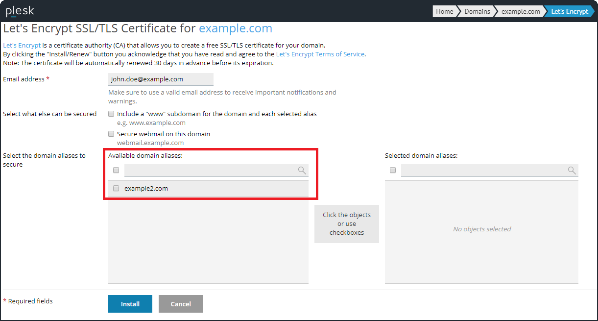This screenshot has width=598, height=321.
Task: Open the Let's Encrypt link in description
Action: [22, 45]
